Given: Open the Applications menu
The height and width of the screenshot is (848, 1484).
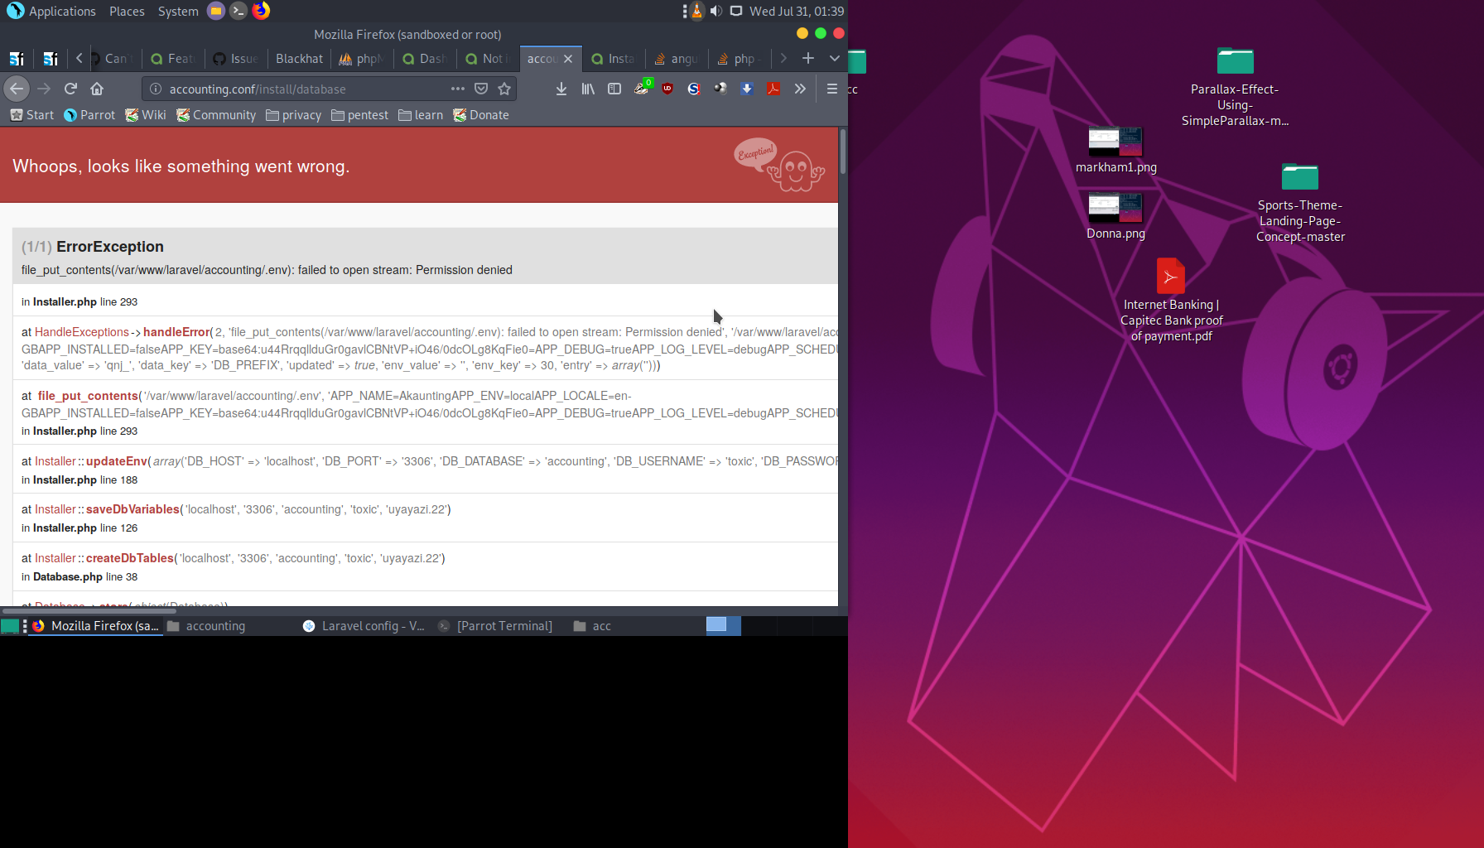Looking at the screenshot, I should point(51,11).
